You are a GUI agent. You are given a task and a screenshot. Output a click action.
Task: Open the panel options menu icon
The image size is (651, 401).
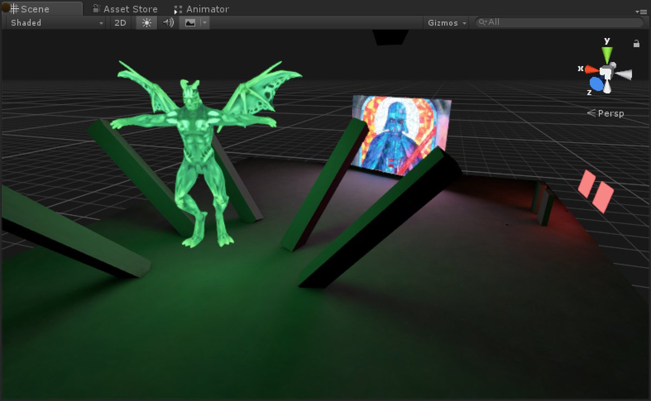[x=641, y=11]
